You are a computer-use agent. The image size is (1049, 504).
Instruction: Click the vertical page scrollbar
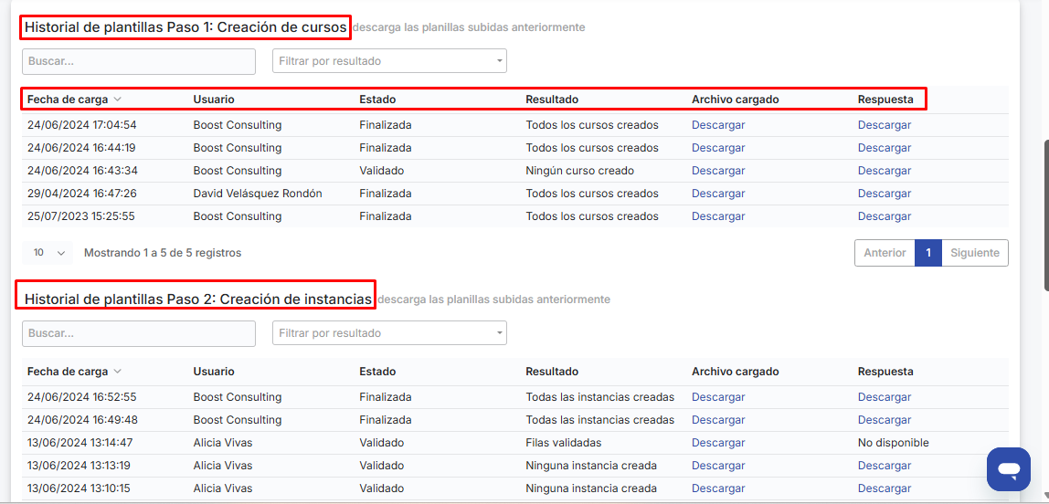[x=1045, y=215]
